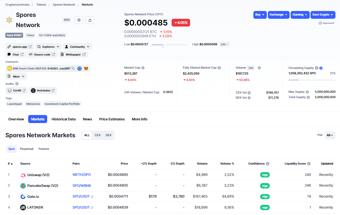This screenshot has height=215, width=340.
Task: Click the Launchpad tag
Action: [x=14, y=104]
